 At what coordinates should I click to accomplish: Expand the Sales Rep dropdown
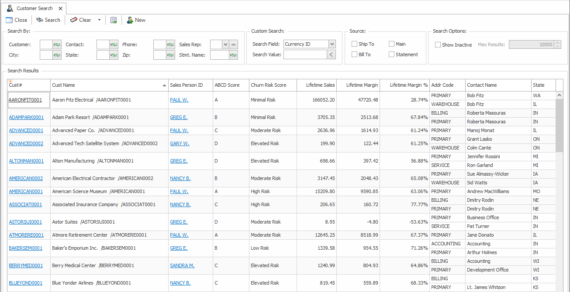click(x=225, y=44)
